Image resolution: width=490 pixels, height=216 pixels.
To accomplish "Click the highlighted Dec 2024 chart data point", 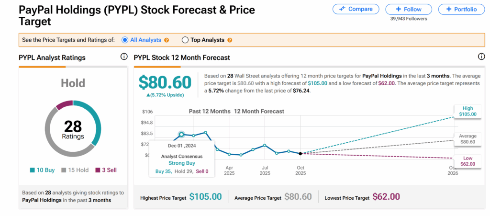I will 181,135.
